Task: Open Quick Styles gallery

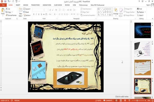Action: (x=121, y=12)
